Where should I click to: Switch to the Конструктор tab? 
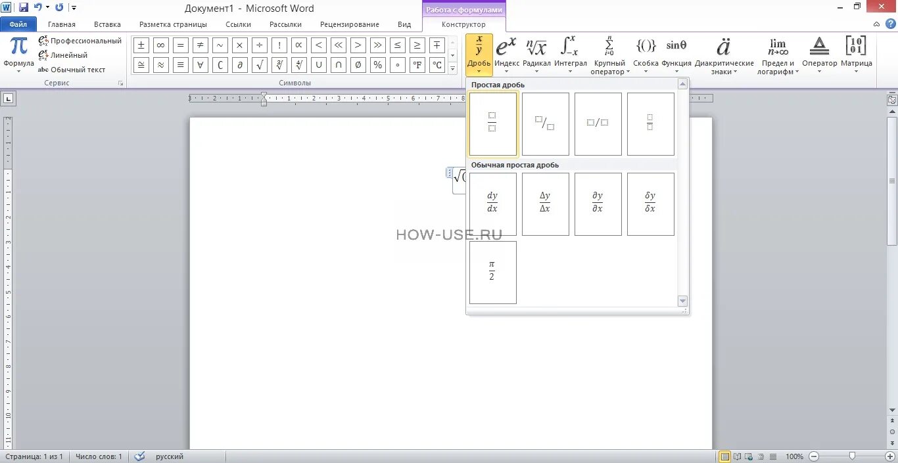coord(463,24)
